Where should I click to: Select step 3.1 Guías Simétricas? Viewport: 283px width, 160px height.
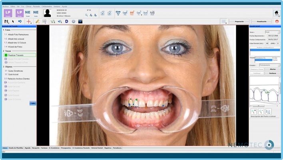14,71
